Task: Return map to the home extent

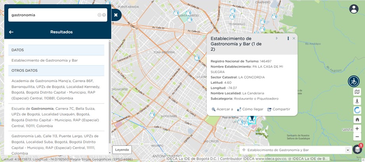Action: click(x=357, y=119)
